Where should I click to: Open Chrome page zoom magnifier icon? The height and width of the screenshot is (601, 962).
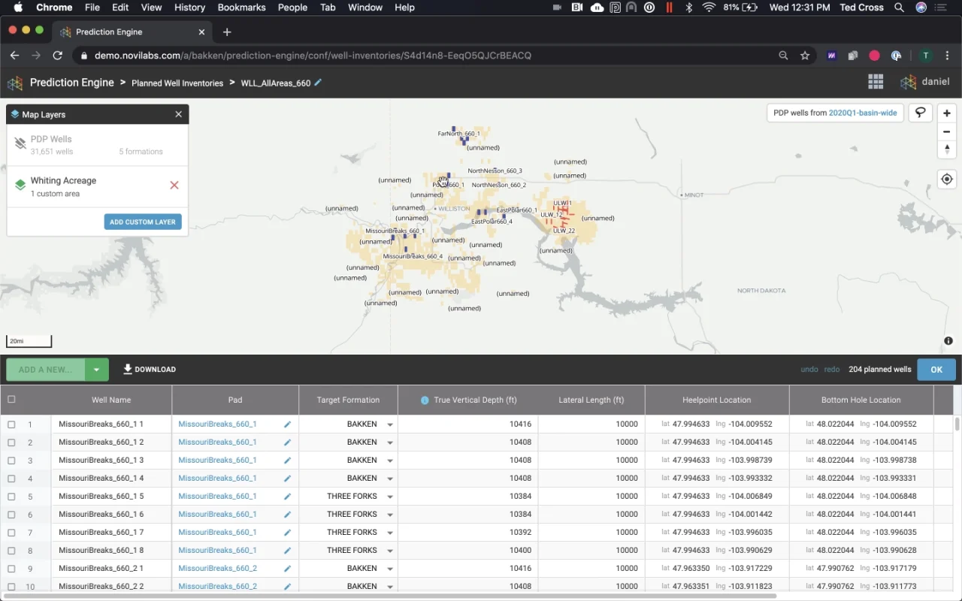tap(783, 56)
